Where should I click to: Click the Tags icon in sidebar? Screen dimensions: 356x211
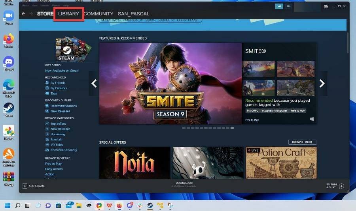coord(47,93)
